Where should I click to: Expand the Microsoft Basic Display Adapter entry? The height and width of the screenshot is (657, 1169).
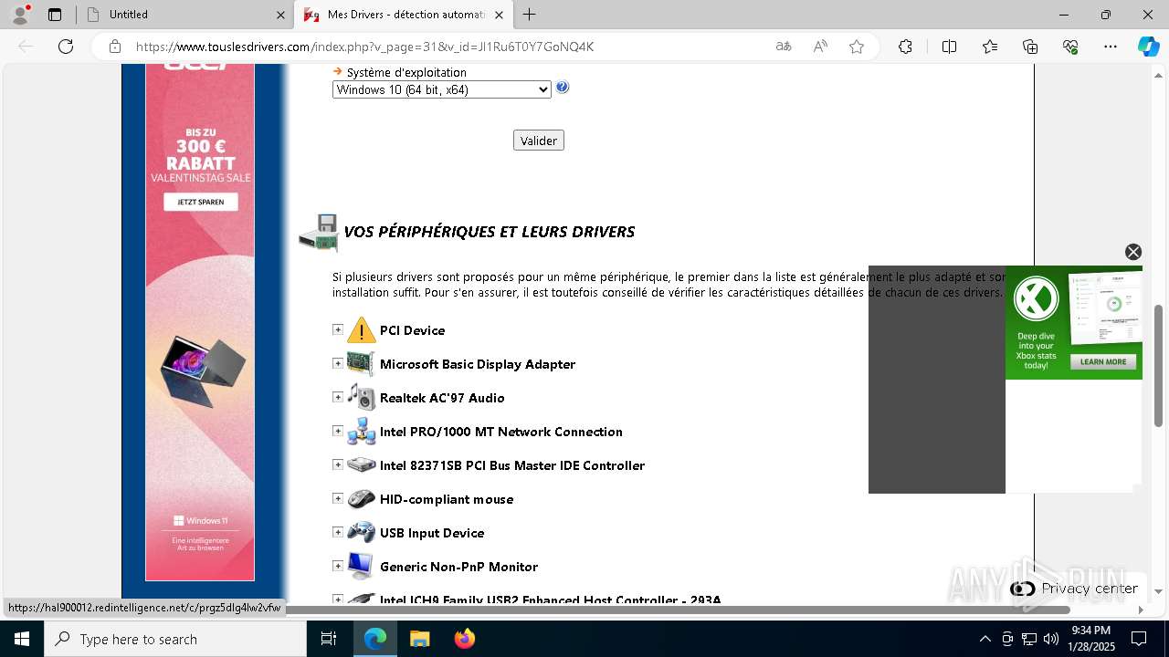click(338, 363)
